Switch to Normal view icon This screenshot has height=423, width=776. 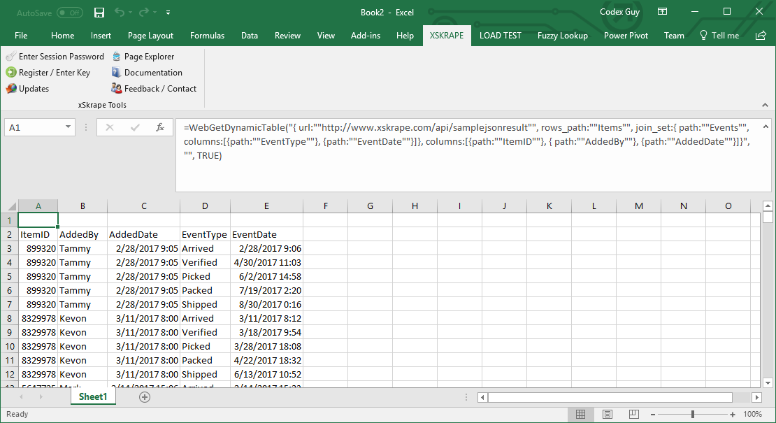pos(580,414)
